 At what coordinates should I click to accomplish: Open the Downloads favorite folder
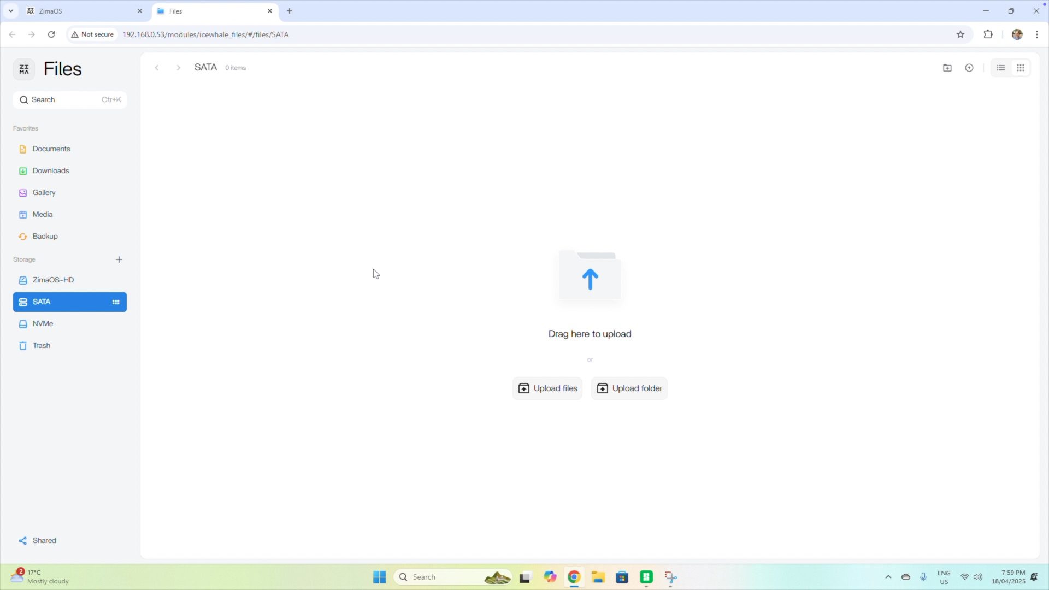[51, 171]
